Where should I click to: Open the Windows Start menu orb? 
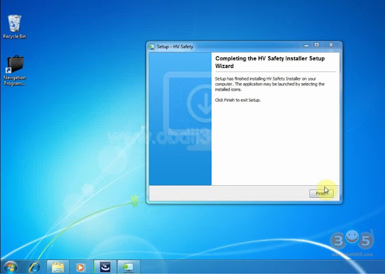point(10,267)
